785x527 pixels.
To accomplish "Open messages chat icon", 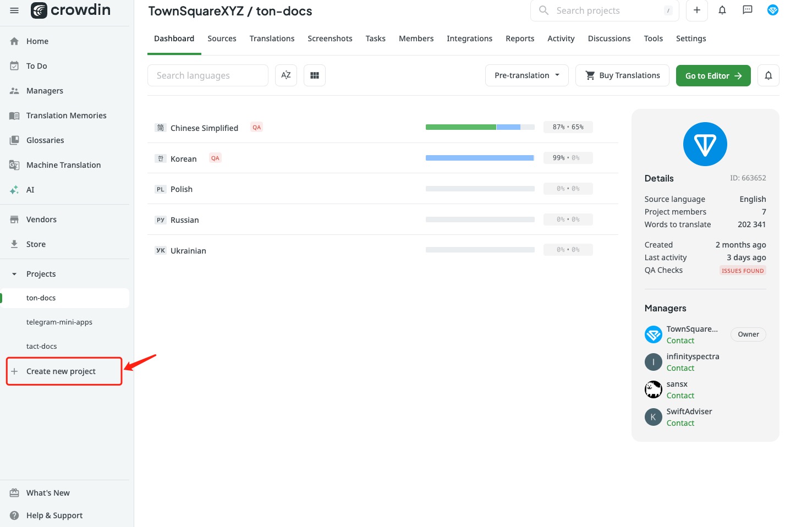I will [x=748, y=10].
